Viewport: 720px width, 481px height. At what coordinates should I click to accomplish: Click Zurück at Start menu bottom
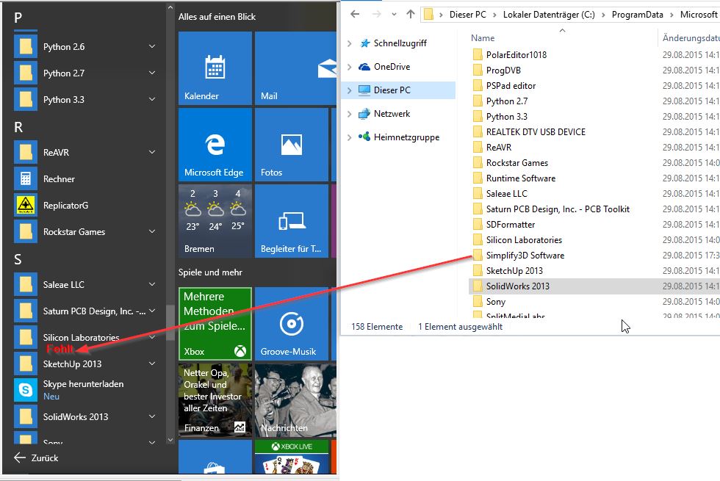36,458
